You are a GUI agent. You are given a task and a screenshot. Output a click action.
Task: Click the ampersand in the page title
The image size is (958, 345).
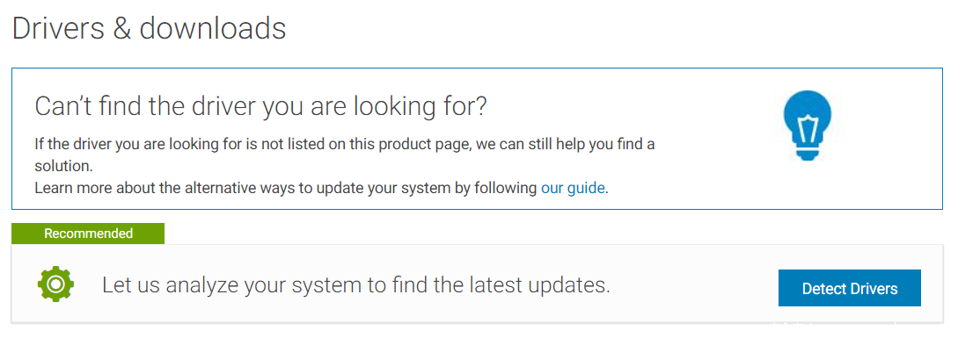pos(121,29)
